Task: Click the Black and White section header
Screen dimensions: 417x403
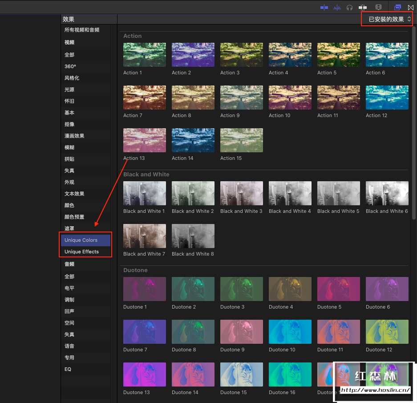Action: pyautogui.click(x=146, y=175)
